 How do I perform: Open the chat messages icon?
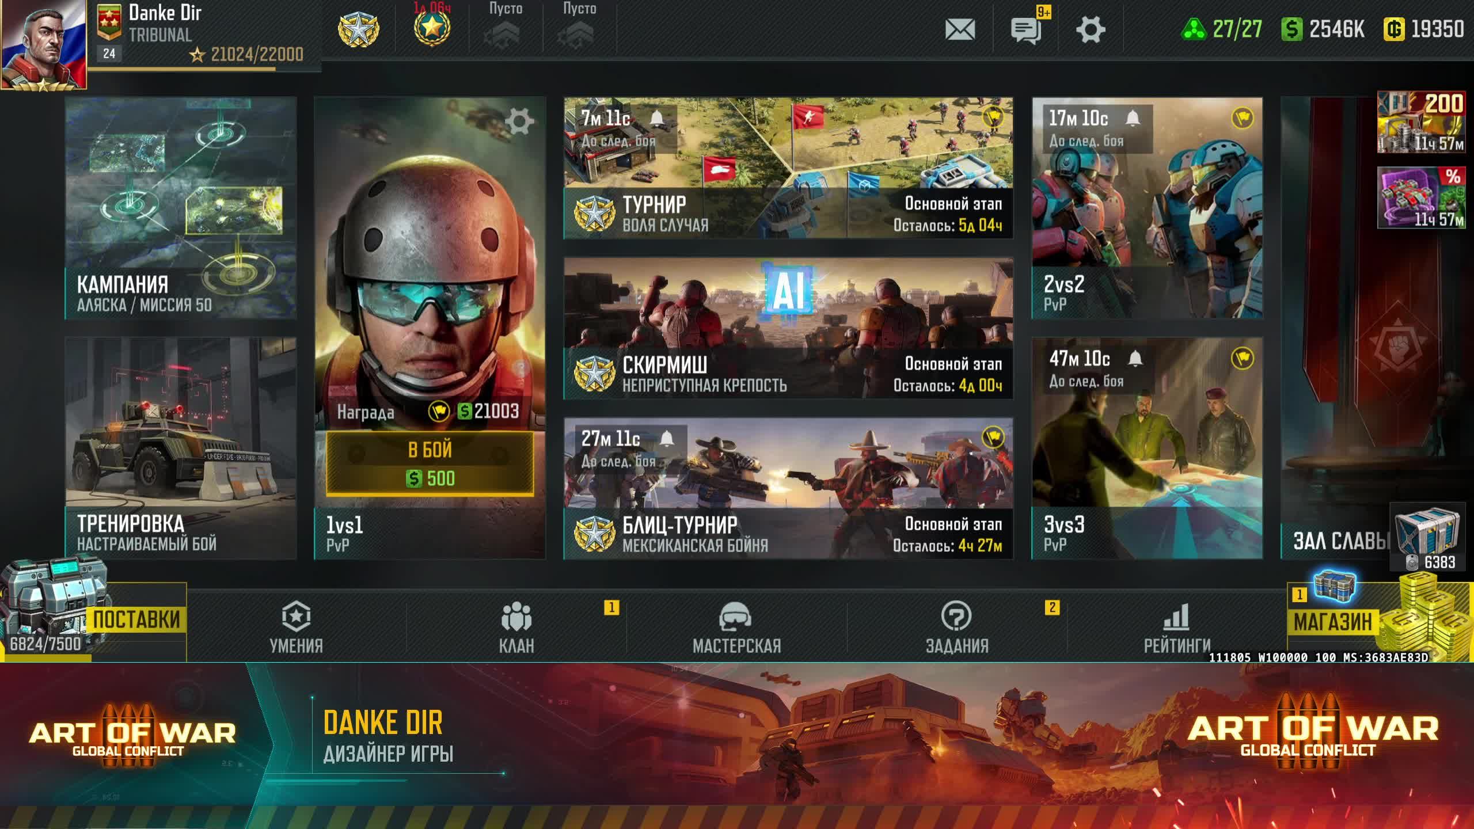[1025, 29]
